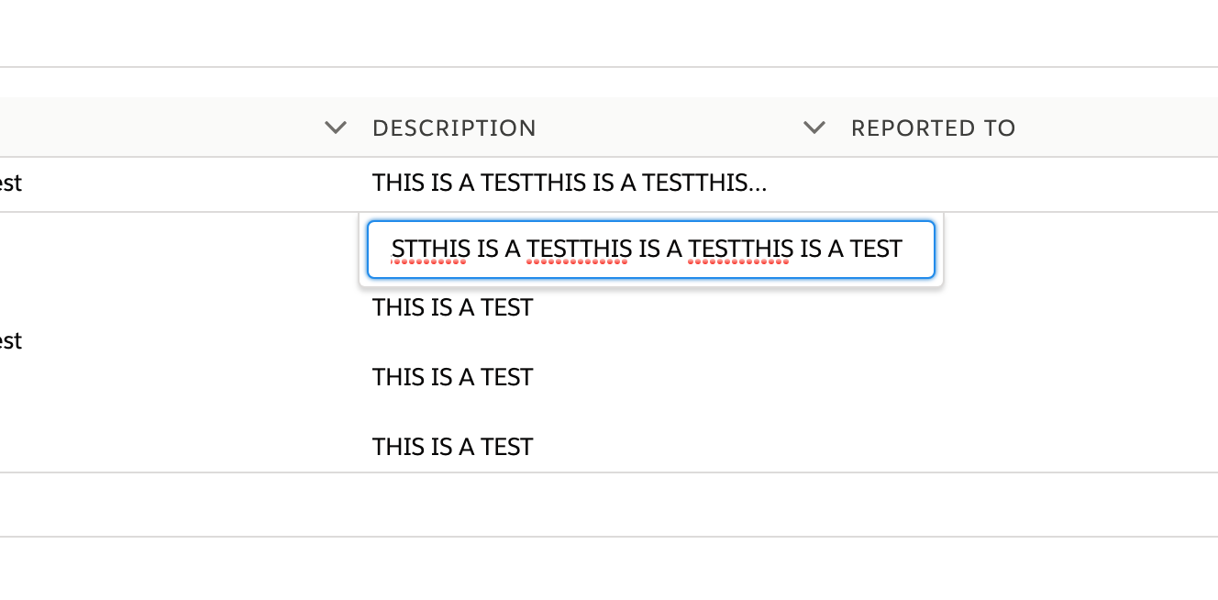This screenshot has height=600, width=1218.
Task: Focus the description edit text field
Action: click(x=650, y=249)
